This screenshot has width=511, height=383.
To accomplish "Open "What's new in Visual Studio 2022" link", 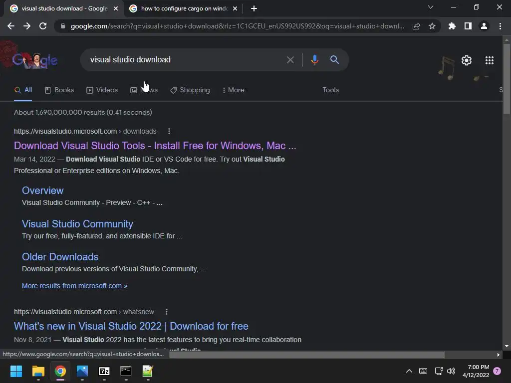I will pyautogui.click(x=131, y=326).
